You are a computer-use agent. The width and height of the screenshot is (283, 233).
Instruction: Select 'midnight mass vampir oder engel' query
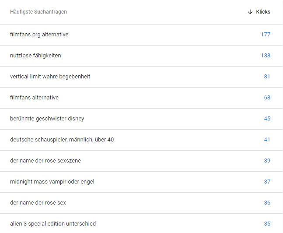pyautogui.click(x=52, y=182)
